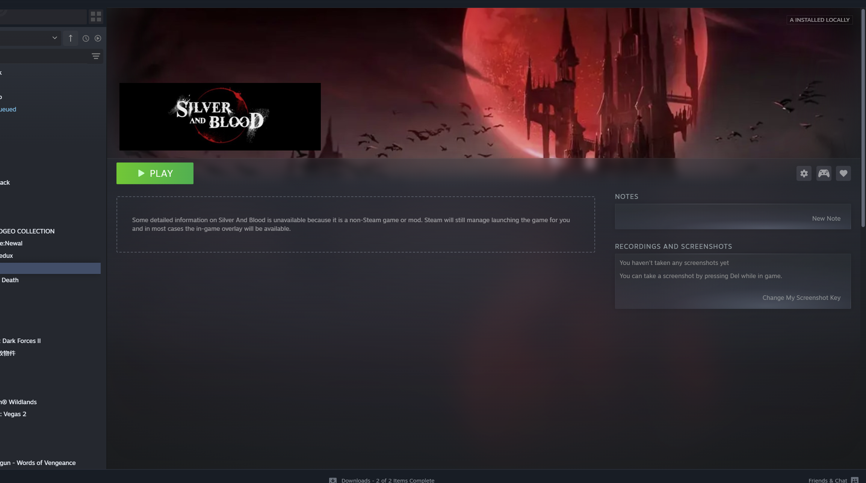Open controller layout settings icon

point(824,173)
